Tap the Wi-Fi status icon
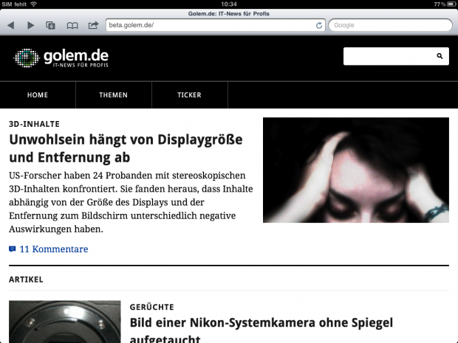Viewport: 458px width, 343px height. point(34,4)
